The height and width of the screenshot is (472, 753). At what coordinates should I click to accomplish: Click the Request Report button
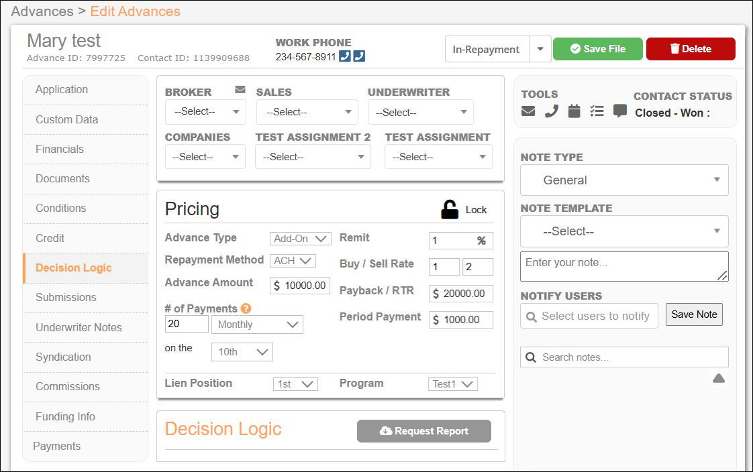click(424, 430)
